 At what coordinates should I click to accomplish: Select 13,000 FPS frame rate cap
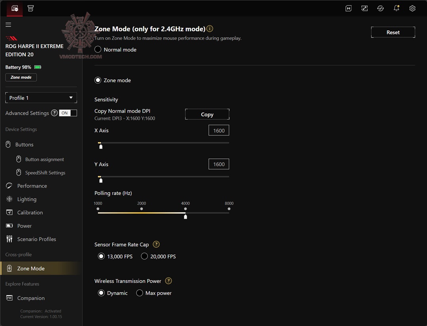click(101, 256)
